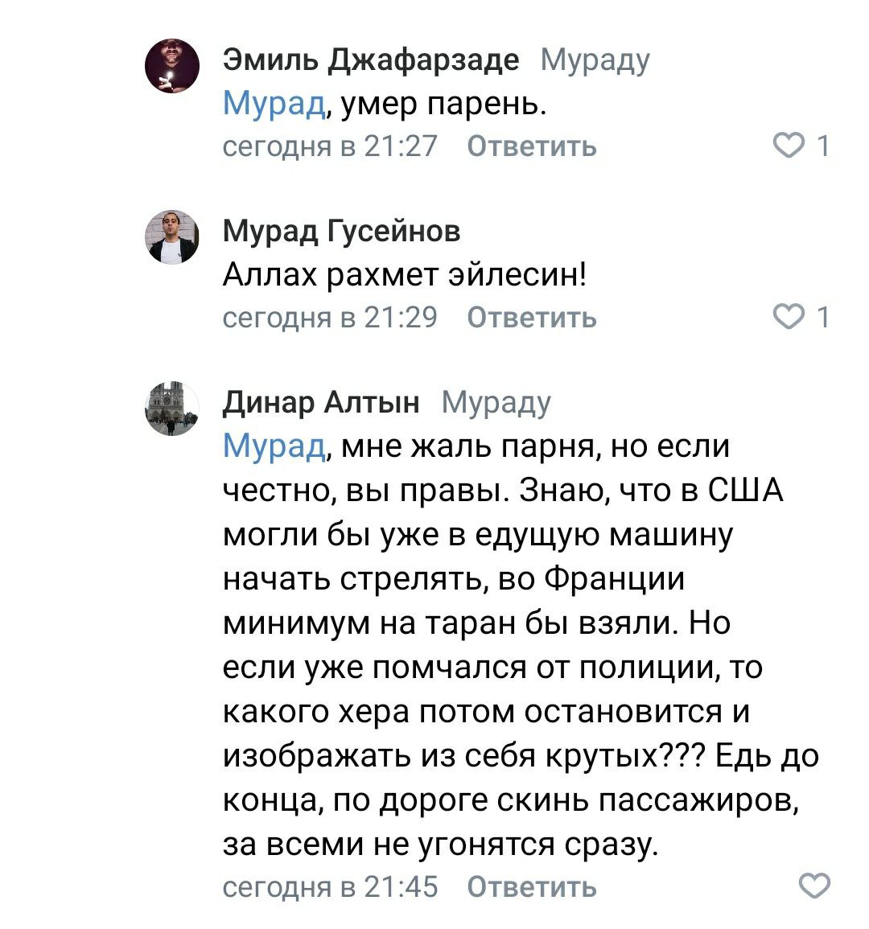Tap blue 'Мурад' mention in Динар's comment

[274, 446]
